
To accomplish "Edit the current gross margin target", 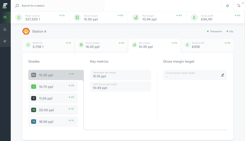I will [x=222, y=75].
